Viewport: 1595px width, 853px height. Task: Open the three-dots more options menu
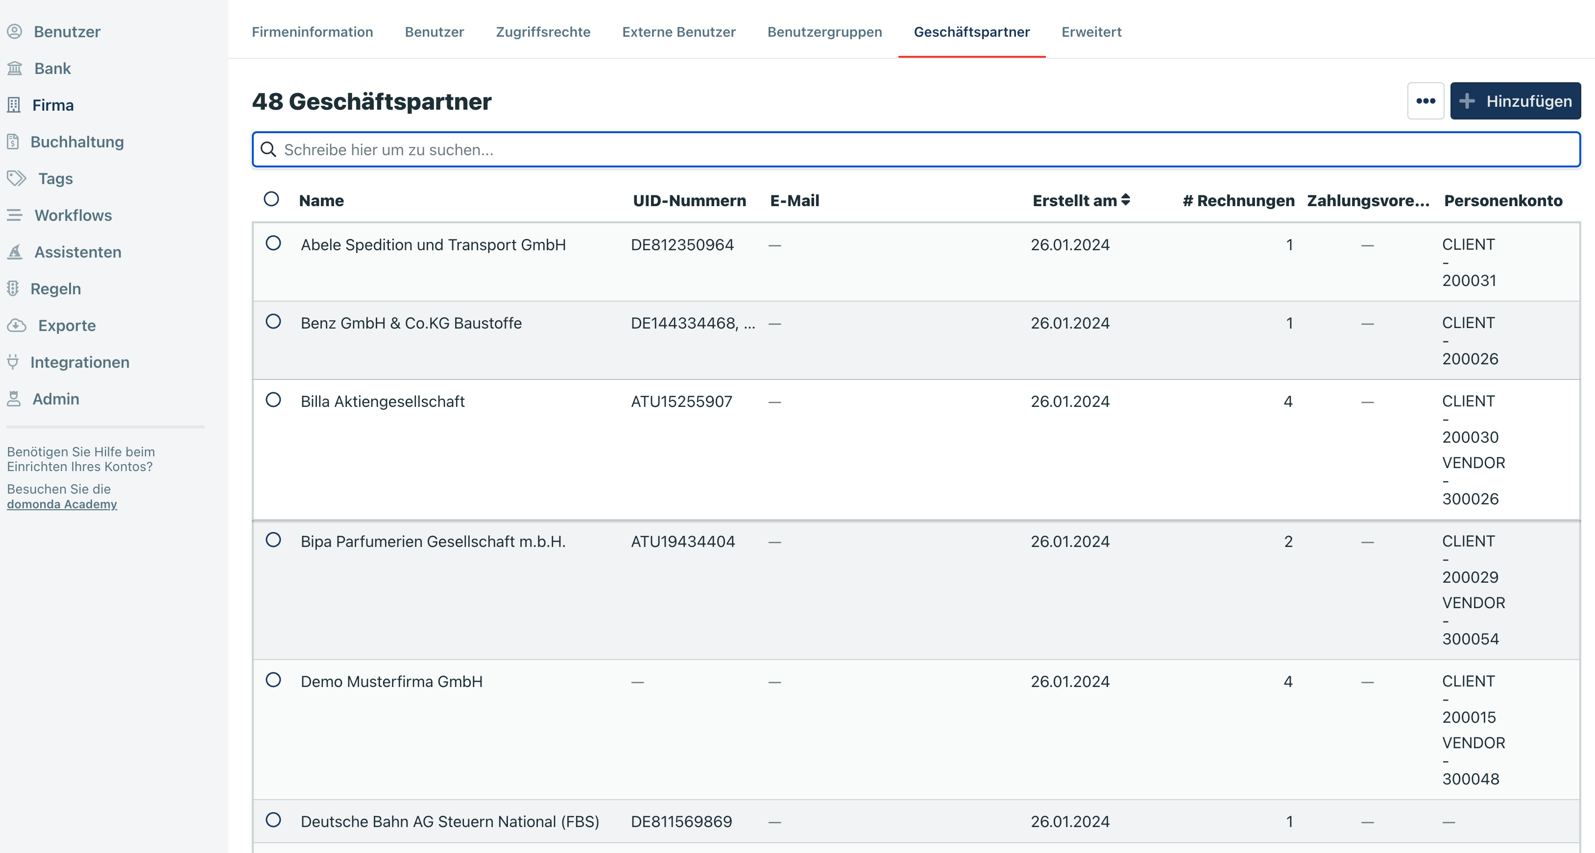(1426, 101)
